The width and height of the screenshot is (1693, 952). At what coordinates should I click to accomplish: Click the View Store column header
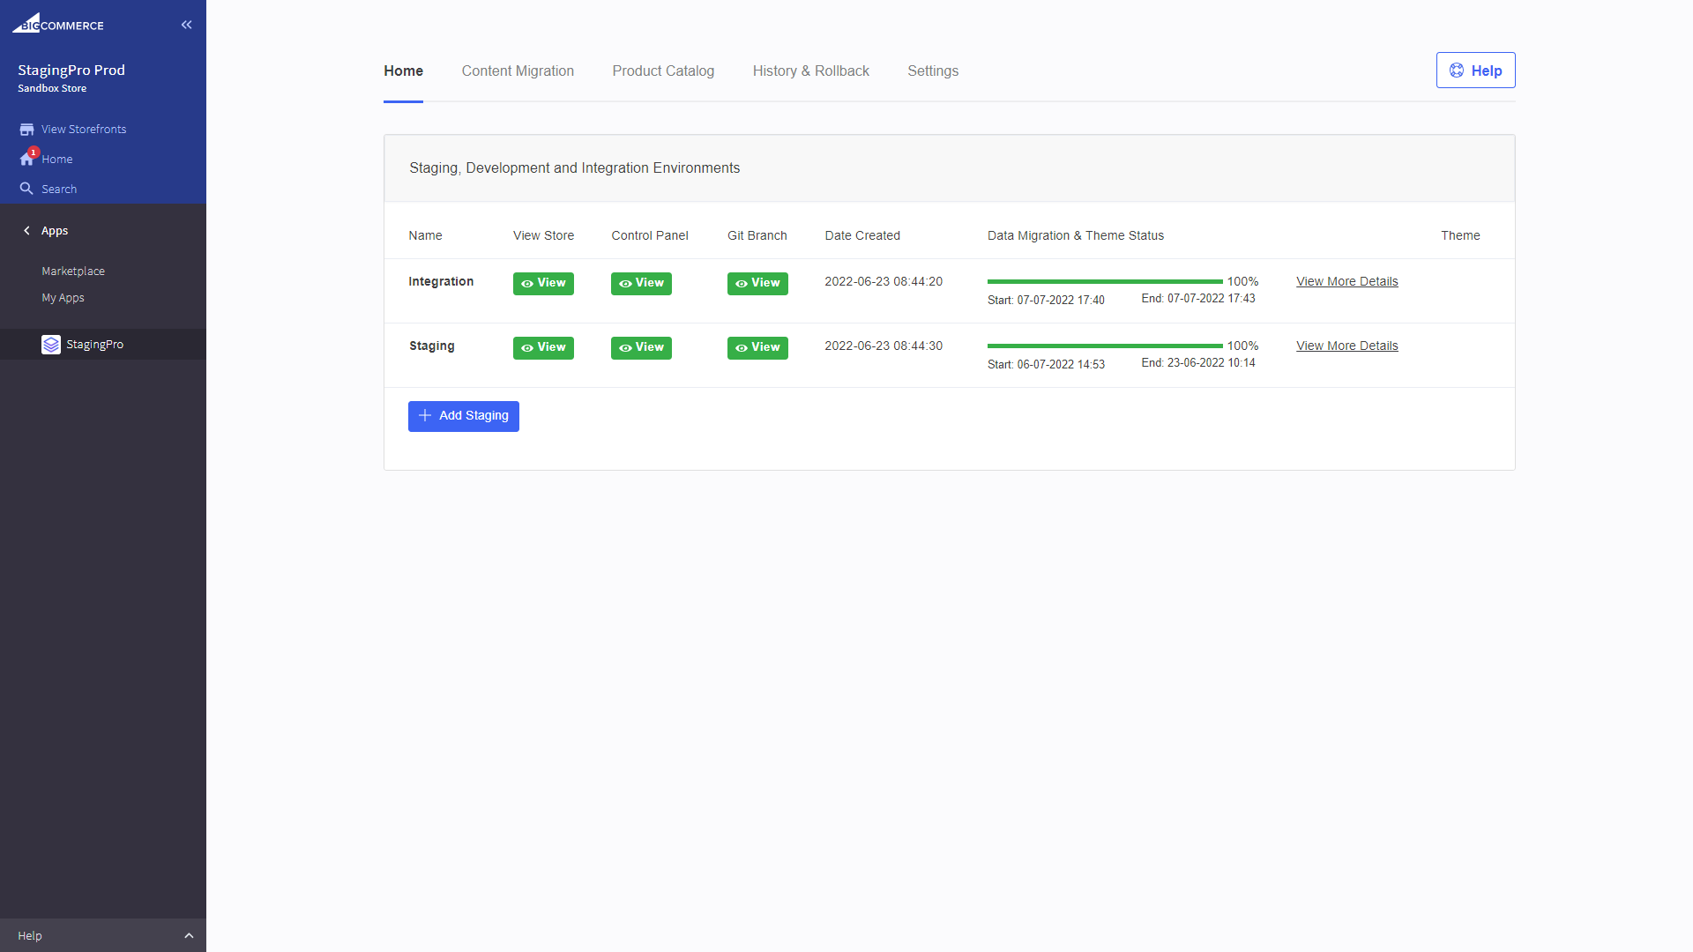pyautogui.click(x=543, y=236)
